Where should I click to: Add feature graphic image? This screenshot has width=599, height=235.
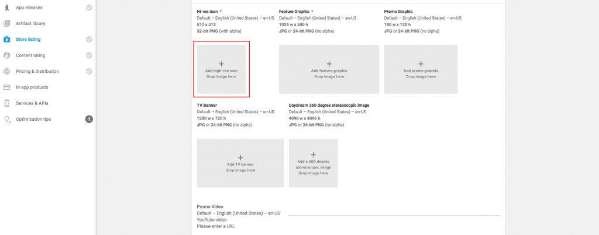point(329,69)
